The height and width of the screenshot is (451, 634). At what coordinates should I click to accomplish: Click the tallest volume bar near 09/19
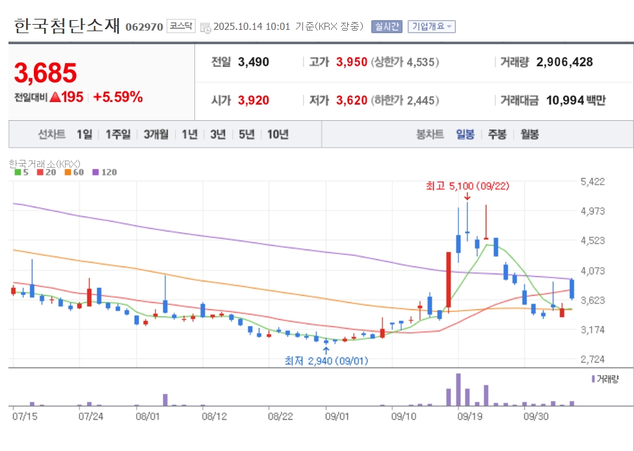(458, 389)
